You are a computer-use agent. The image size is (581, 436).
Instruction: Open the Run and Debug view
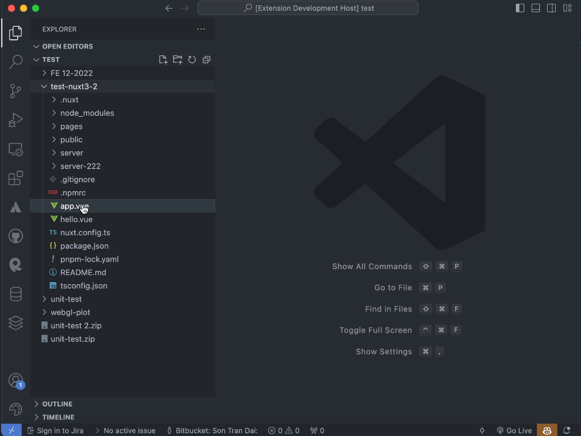pyautogui.click(x=16, y=120)
